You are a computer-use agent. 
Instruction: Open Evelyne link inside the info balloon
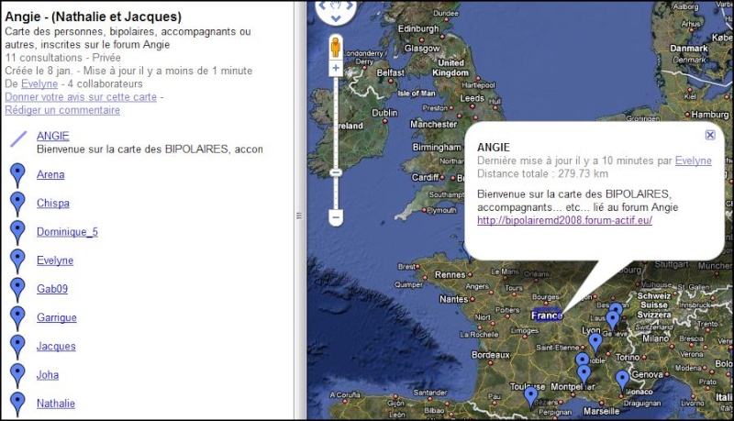[693, 161]
